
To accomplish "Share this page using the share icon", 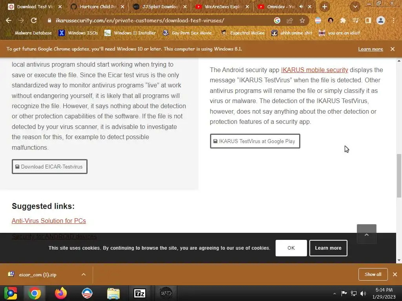I will [x=290, y=20].
